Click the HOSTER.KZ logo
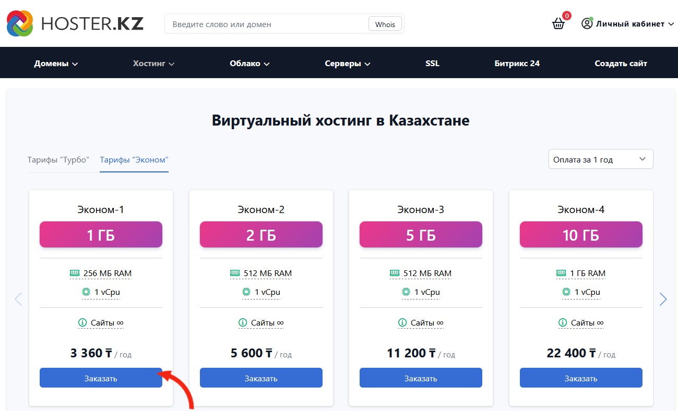Viewport: 678px width, 411px height. click(75, 23)
